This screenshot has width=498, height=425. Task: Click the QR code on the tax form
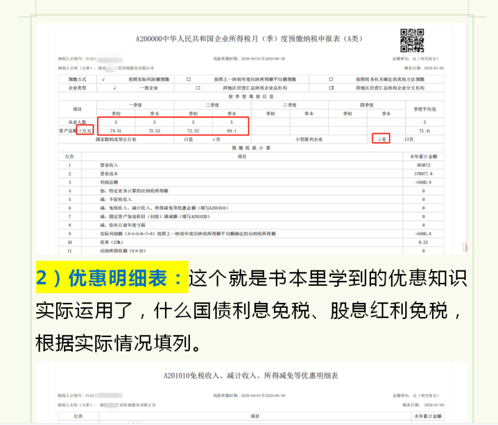click(x=411, y=41)
